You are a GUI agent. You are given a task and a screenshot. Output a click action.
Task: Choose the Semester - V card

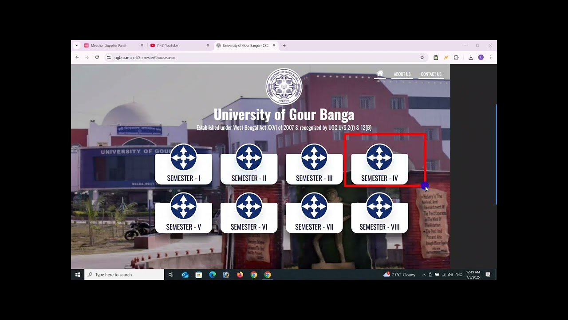pyautogui.click(x=183, y=213)
